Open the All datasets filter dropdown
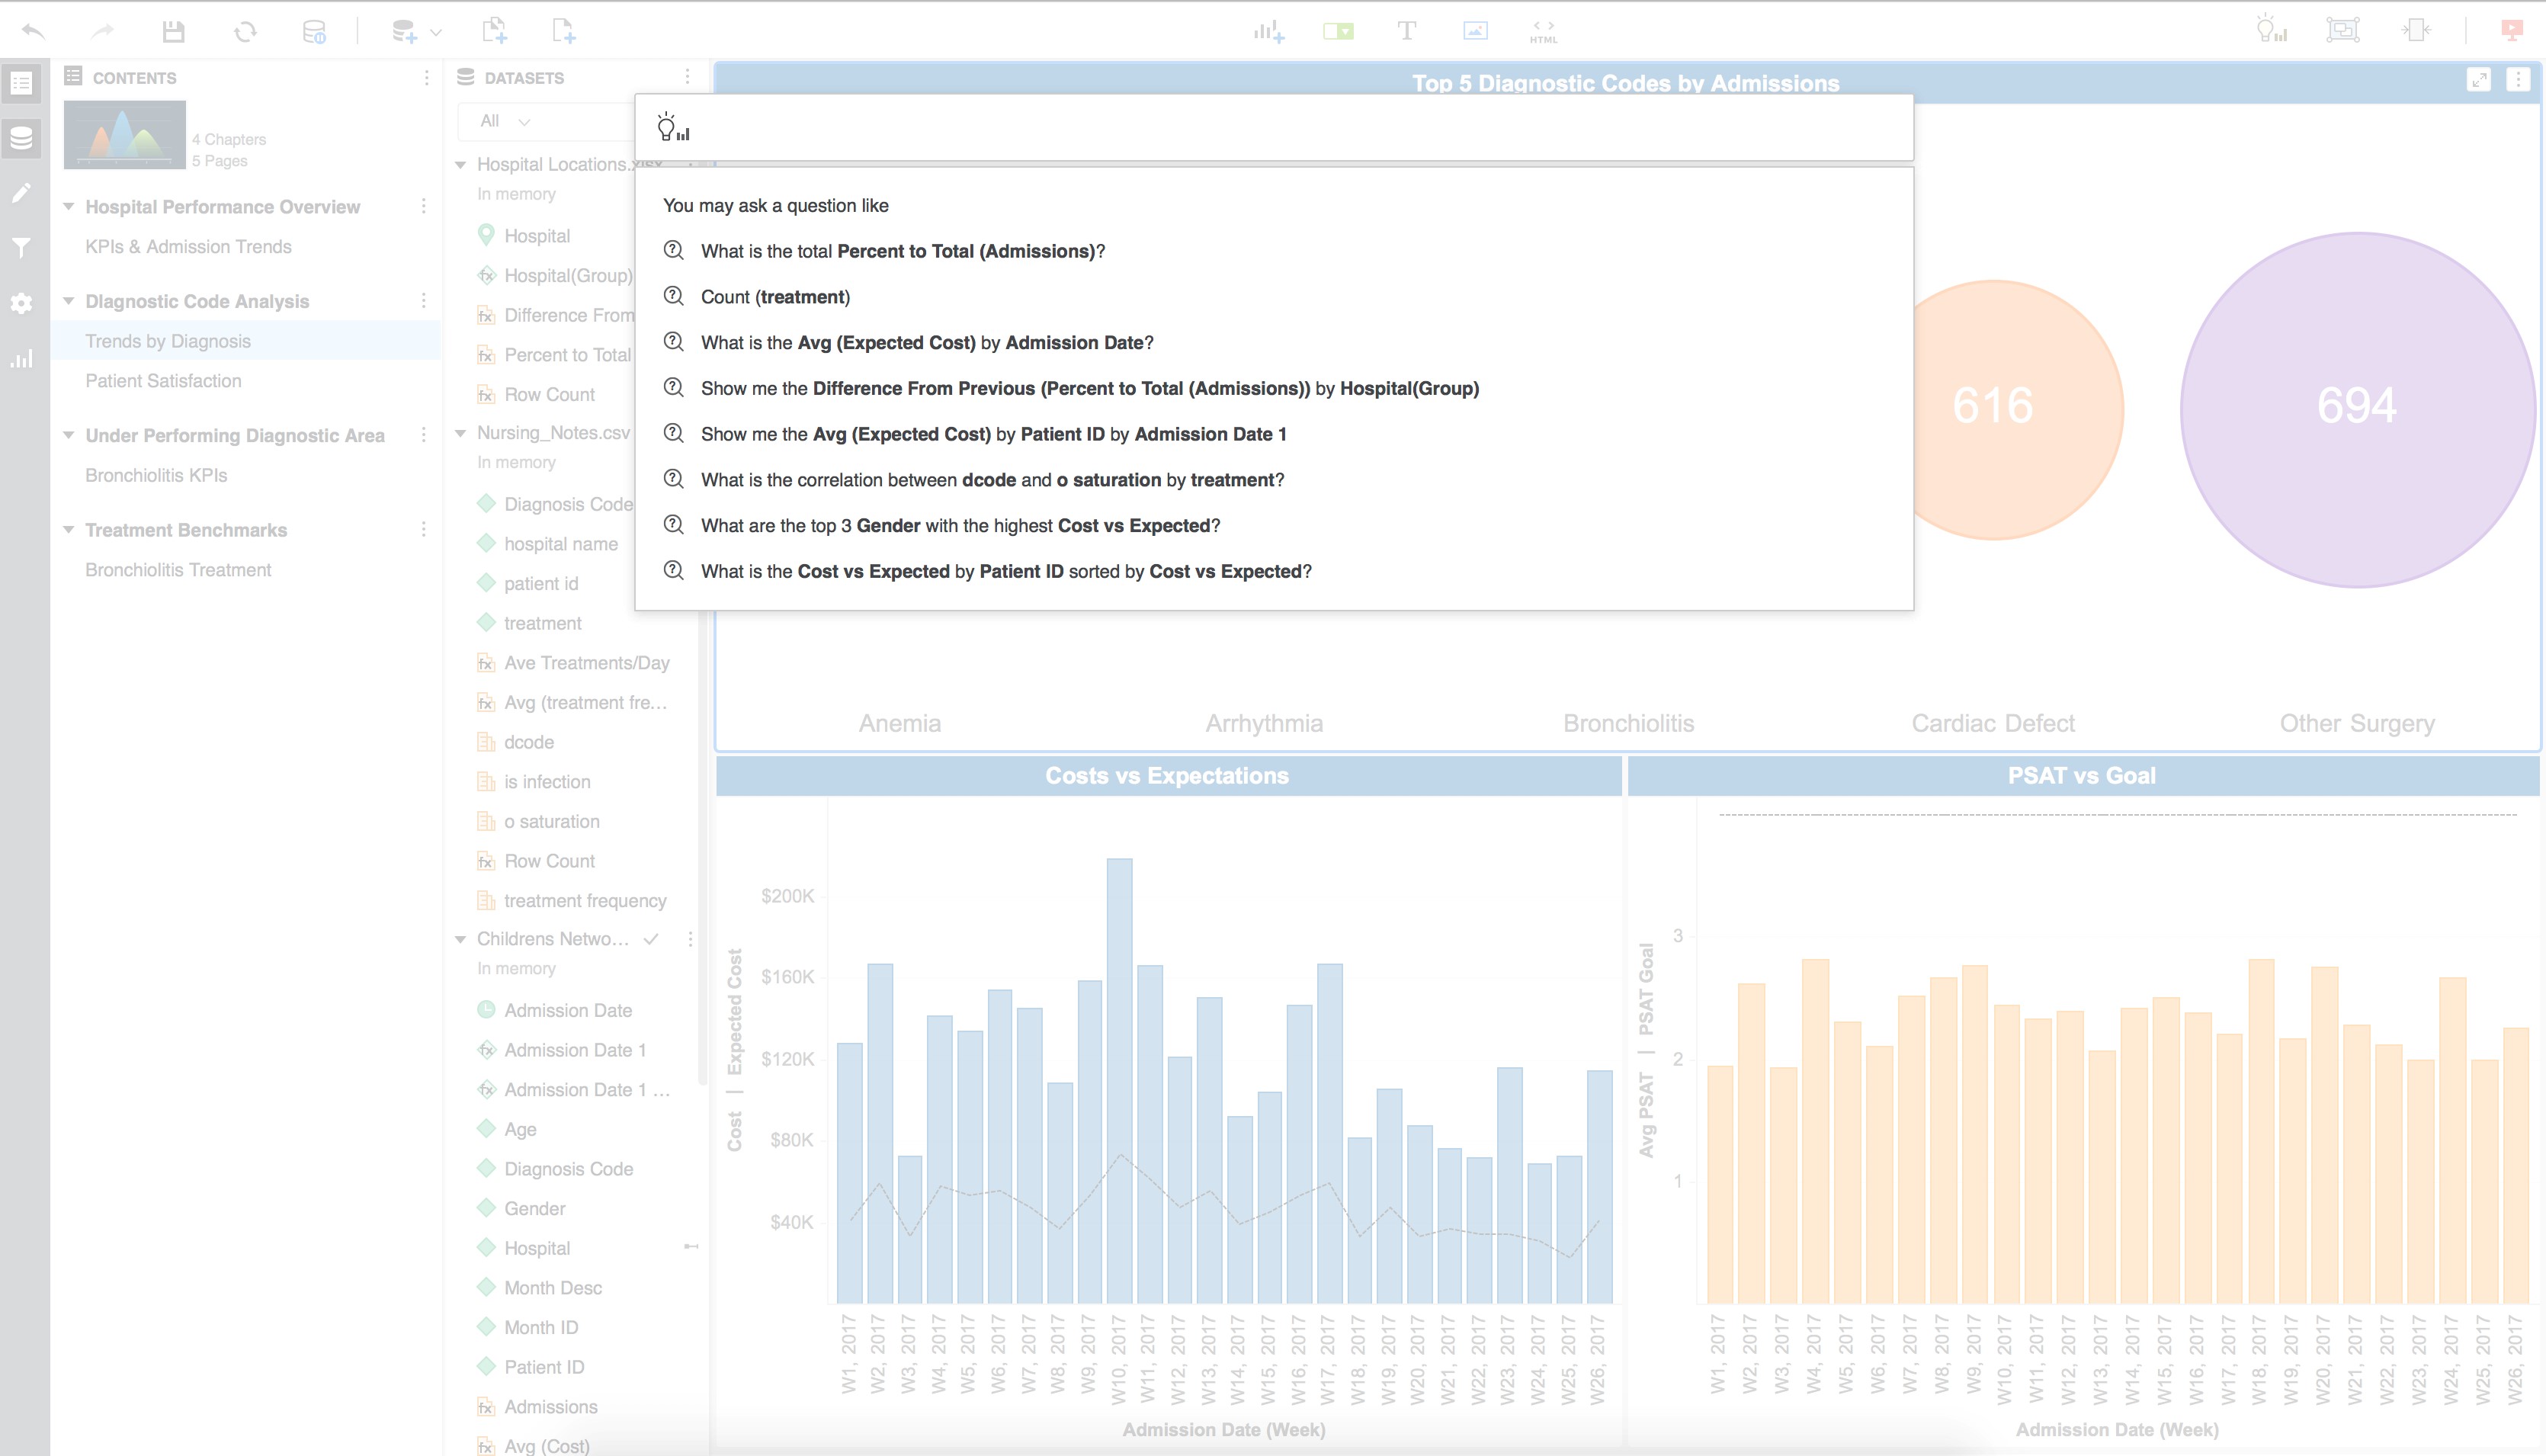2546x1456 pixels. point(505,121)
